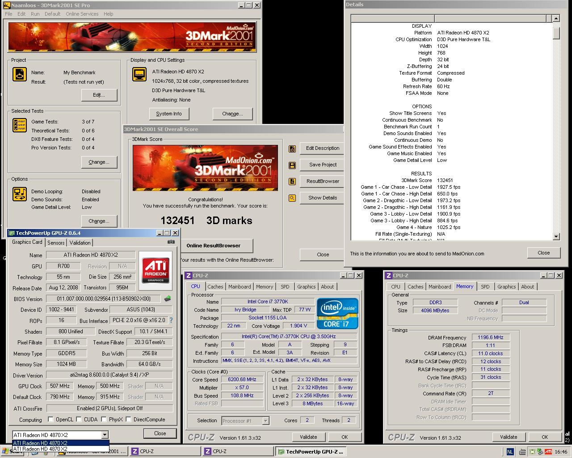Click the Bus Interface question mark icon
The height and width of the screenshot is (458, 572).
171,320
